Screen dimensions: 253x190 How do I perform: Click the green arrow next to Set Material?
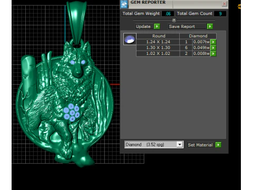tap(218, 145)
